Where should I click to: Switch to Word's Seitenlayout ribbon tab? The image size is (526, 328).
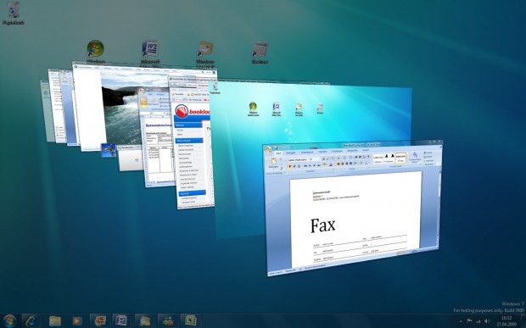(306, 153)
